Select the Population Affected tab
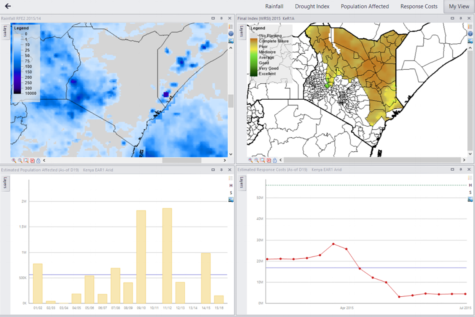Viewport: 475px width, 317px height. click(365, 7)
